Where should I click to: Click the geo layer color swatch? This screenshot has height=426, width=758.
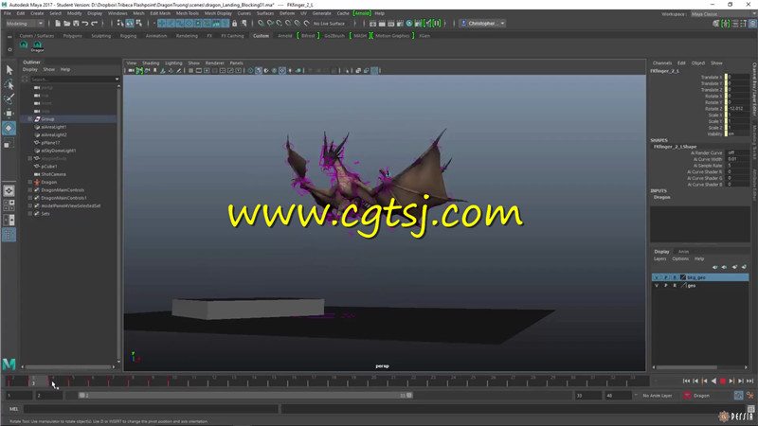tap(683, 286)
